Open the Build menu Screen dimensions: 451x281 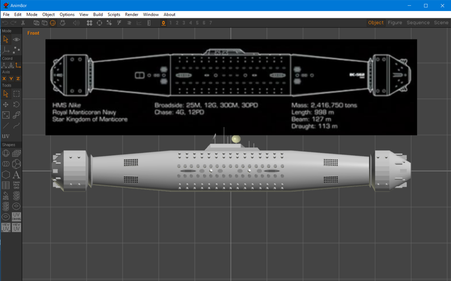pos(98,14)
